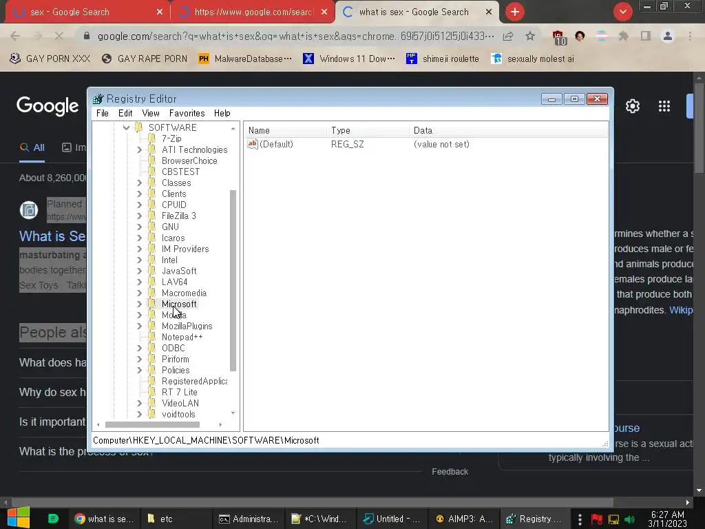Open the Help menu in Registry Editor
Viewport: 705px width, 529px height.
(222, 114)
